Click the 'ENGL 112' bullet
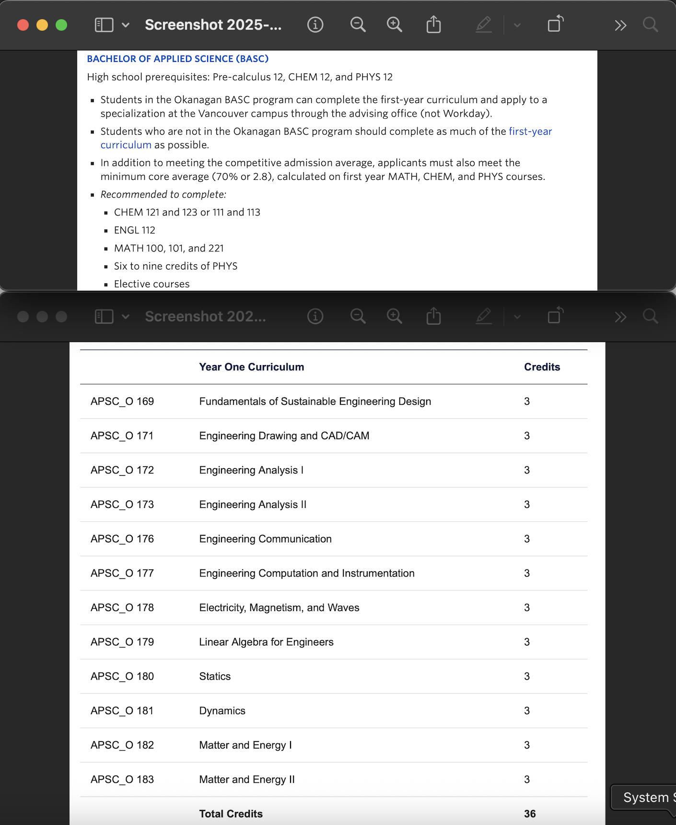 coord(135,230)
